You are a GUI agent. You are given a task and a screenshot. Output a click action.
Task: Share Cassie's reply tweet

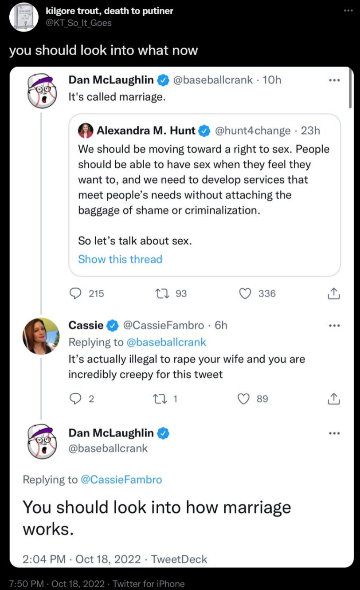click(333, 399)
